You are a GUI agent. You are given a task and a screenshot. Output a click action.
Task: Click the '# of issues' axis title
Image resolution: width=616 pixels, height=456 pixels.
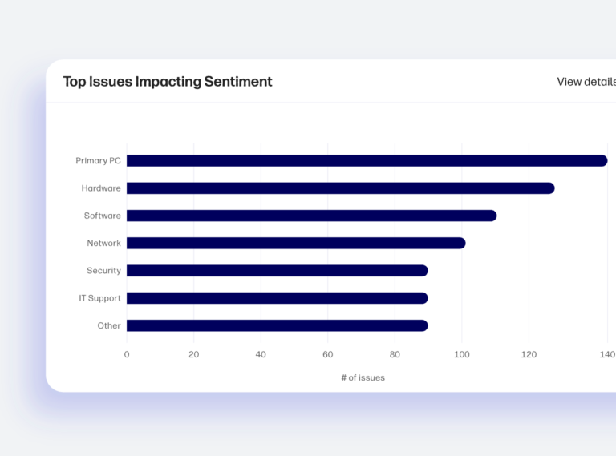point(363,377)
